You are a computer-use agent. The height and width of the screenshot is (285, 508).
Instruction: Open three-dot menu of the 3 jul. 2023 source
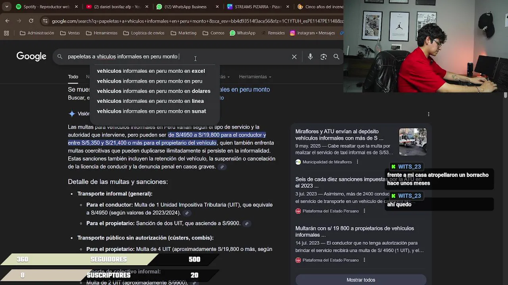click(x=364, y=211)
